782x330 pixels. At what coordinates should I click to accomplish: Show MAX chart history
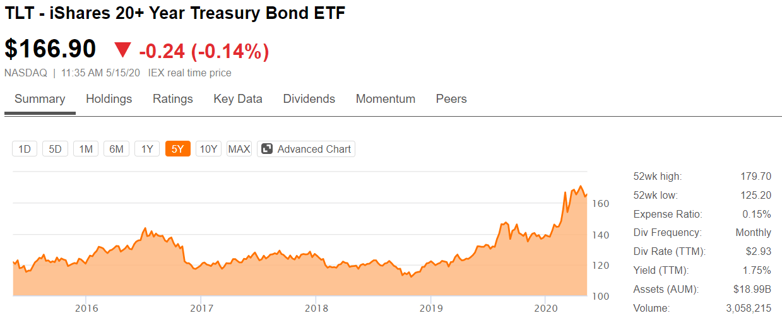click(239, 149)
